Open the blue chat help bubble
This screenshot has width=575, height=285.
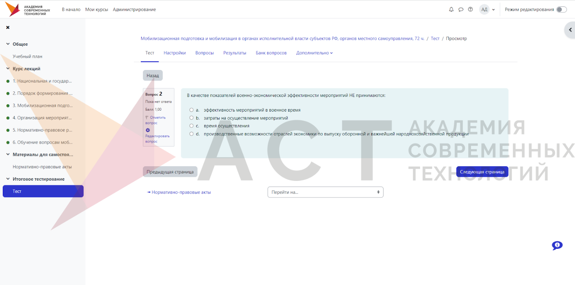557,246
